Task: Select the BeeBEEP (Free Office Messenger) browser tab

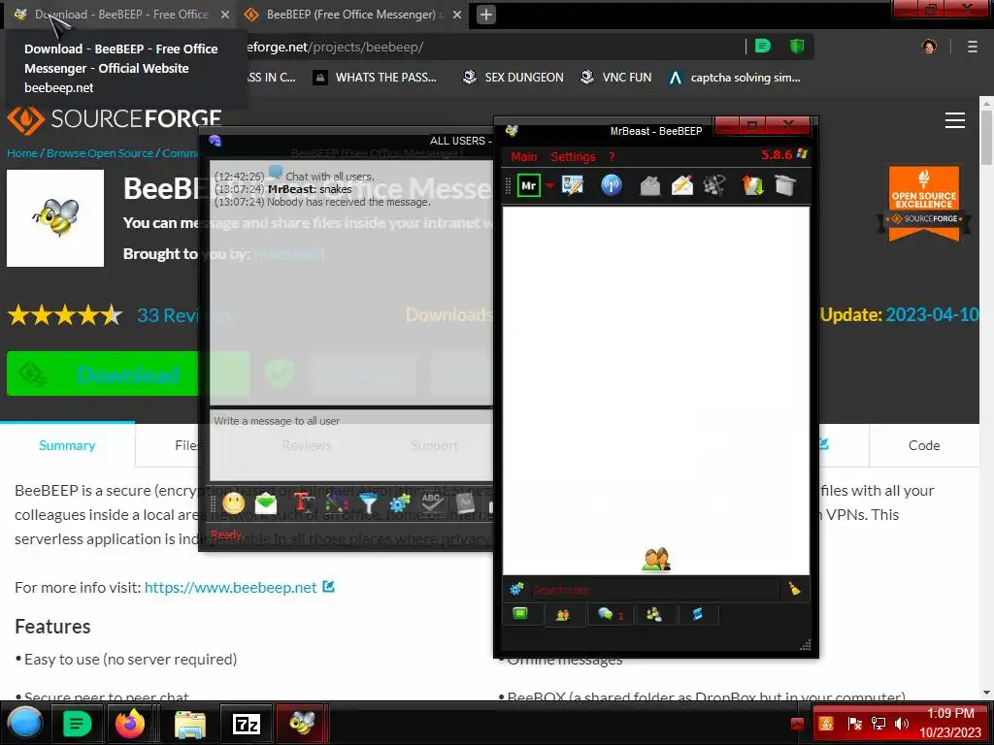Action: click(x=351, y=14)
